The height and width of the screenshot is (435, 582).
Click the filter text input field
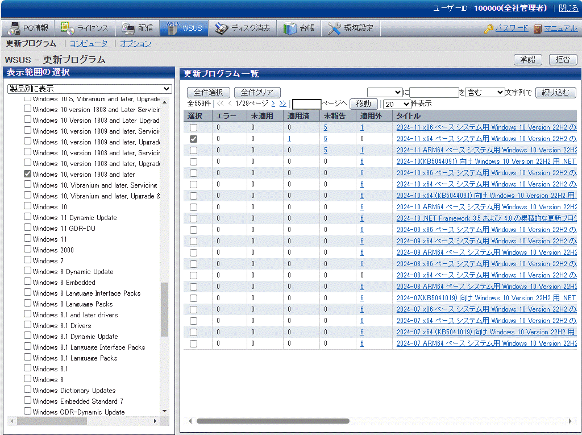point(434,92)
